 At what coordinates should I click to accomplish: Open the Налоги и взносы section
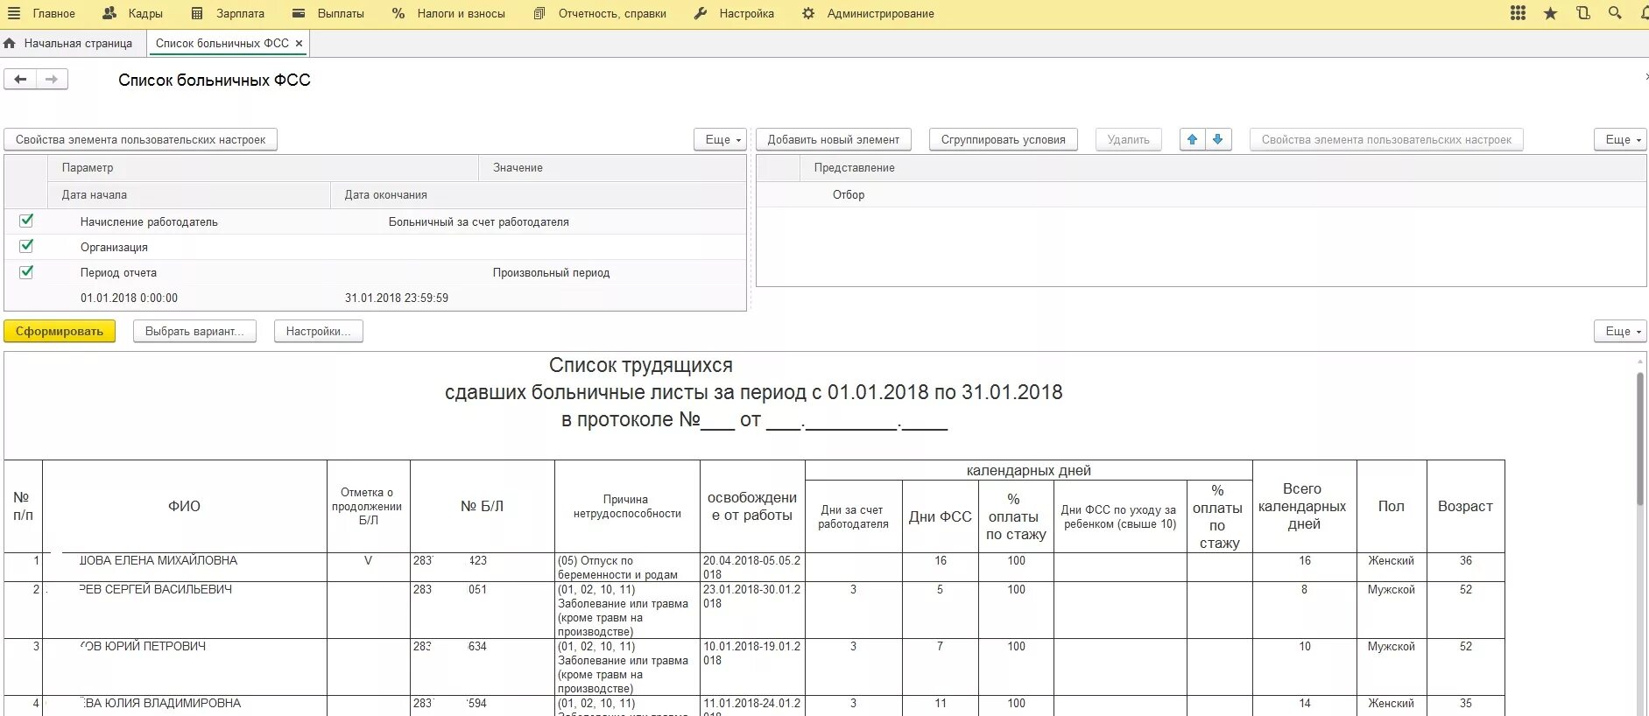448,13
